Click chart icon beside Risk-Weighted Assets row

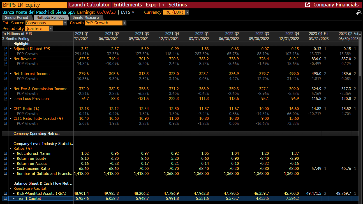coord(5,193)
